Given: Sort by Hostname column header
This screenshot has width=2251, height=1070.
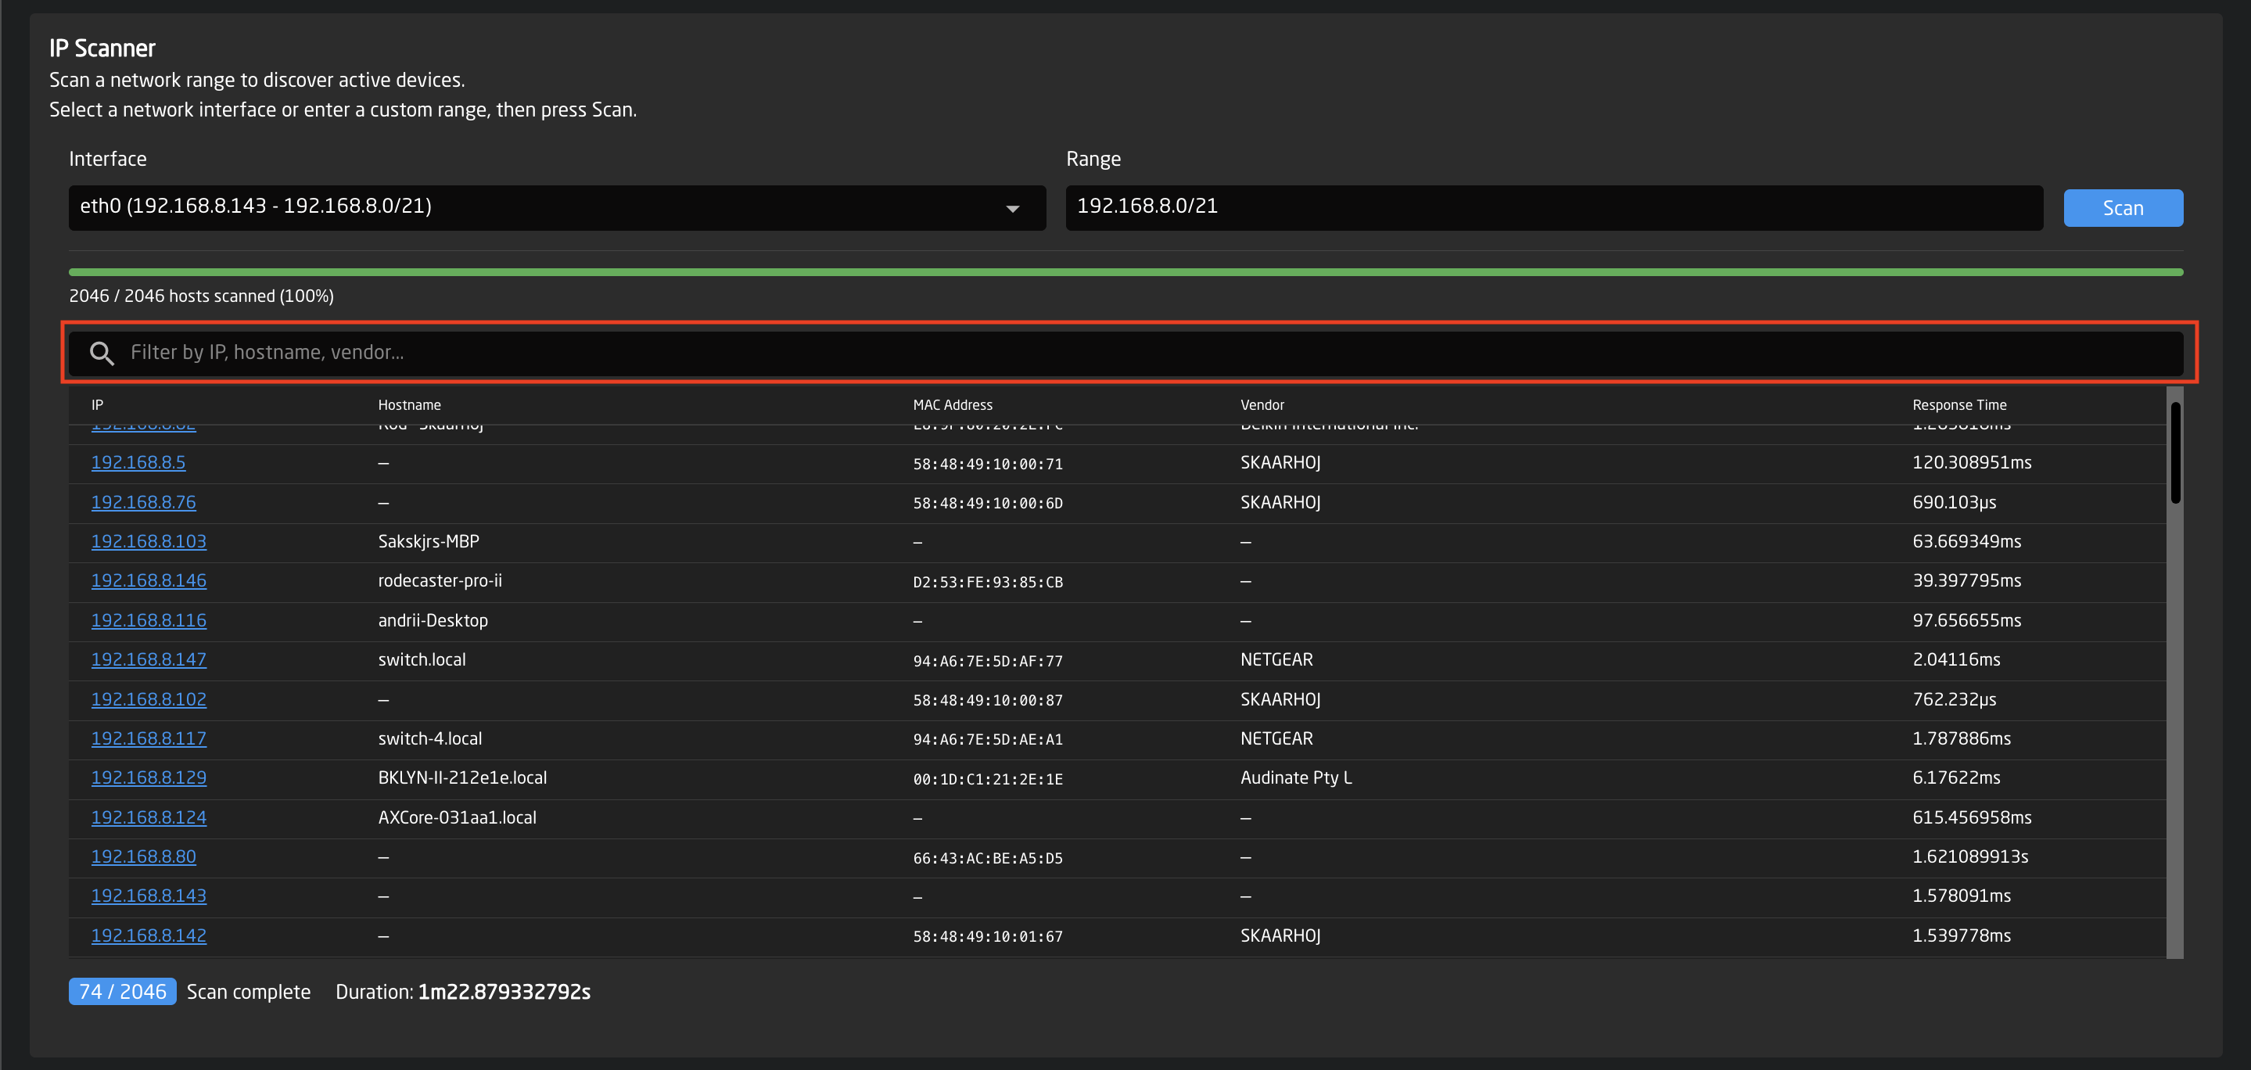Looking at the screenshot, I should pyautogui.click(x=409, y=404).
